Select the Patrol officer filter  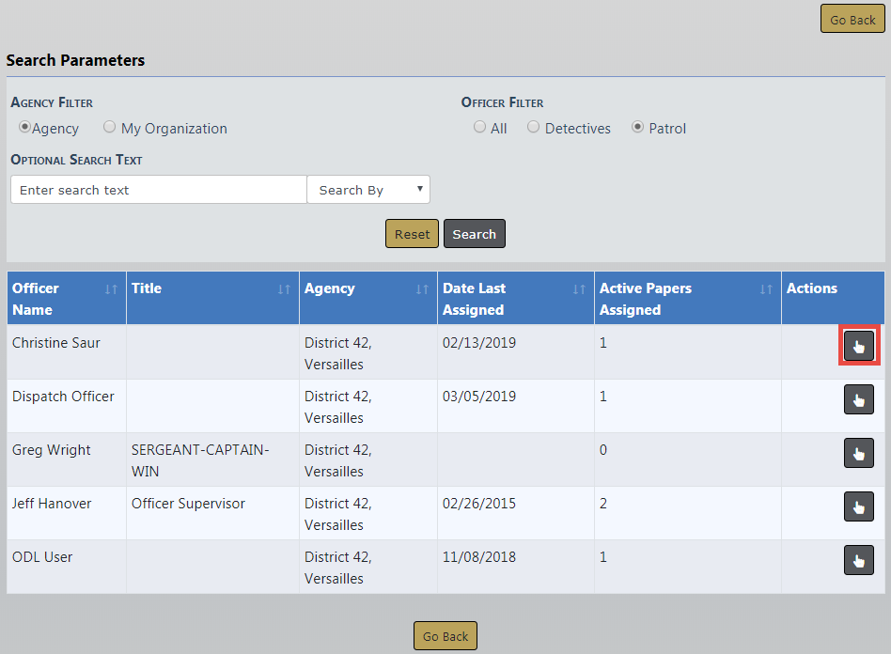(x=637, y=127)
